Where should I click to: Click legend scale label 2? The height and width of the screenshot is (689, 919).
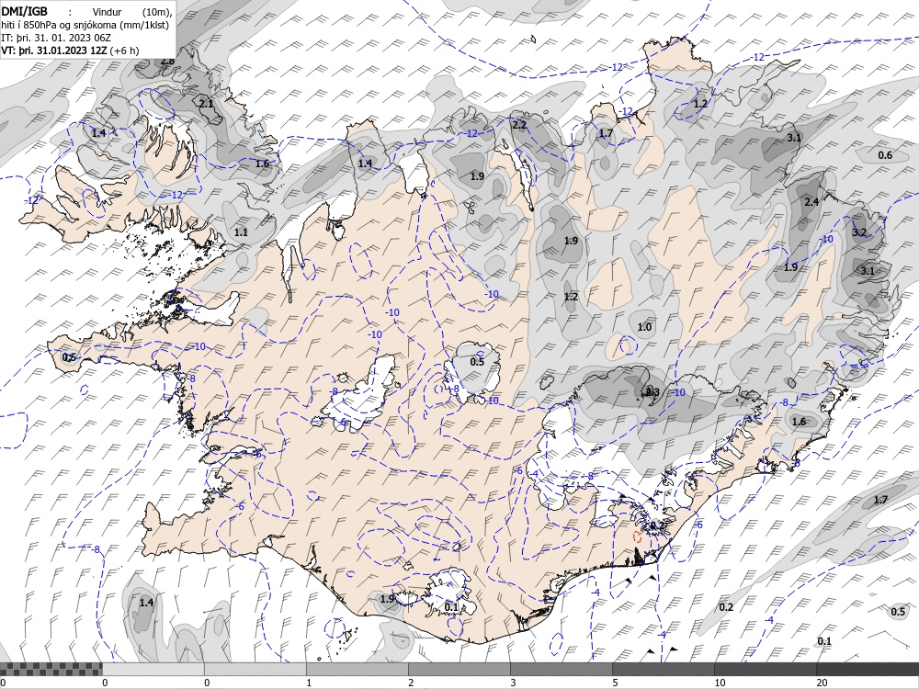(x=411, y=683)
